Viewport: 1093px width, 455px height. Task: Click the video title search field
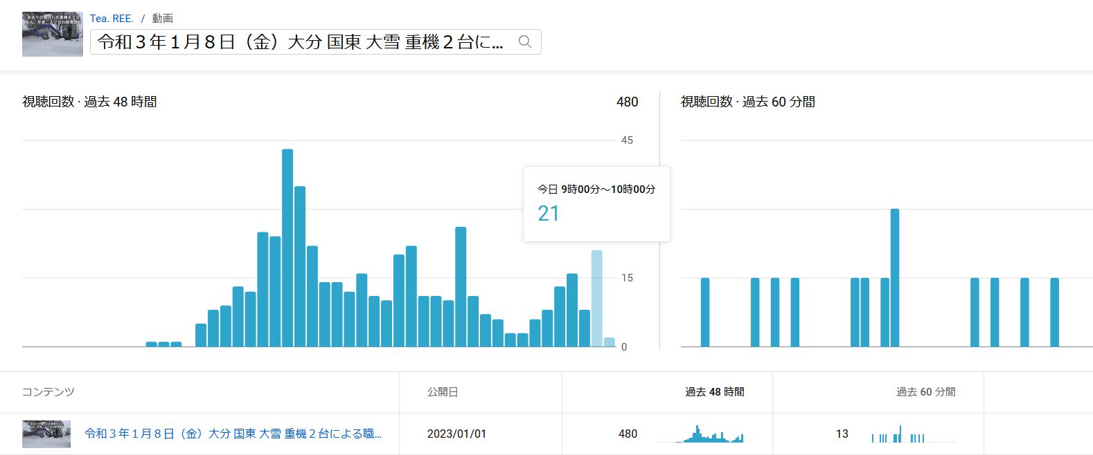[x=301, y=42]
